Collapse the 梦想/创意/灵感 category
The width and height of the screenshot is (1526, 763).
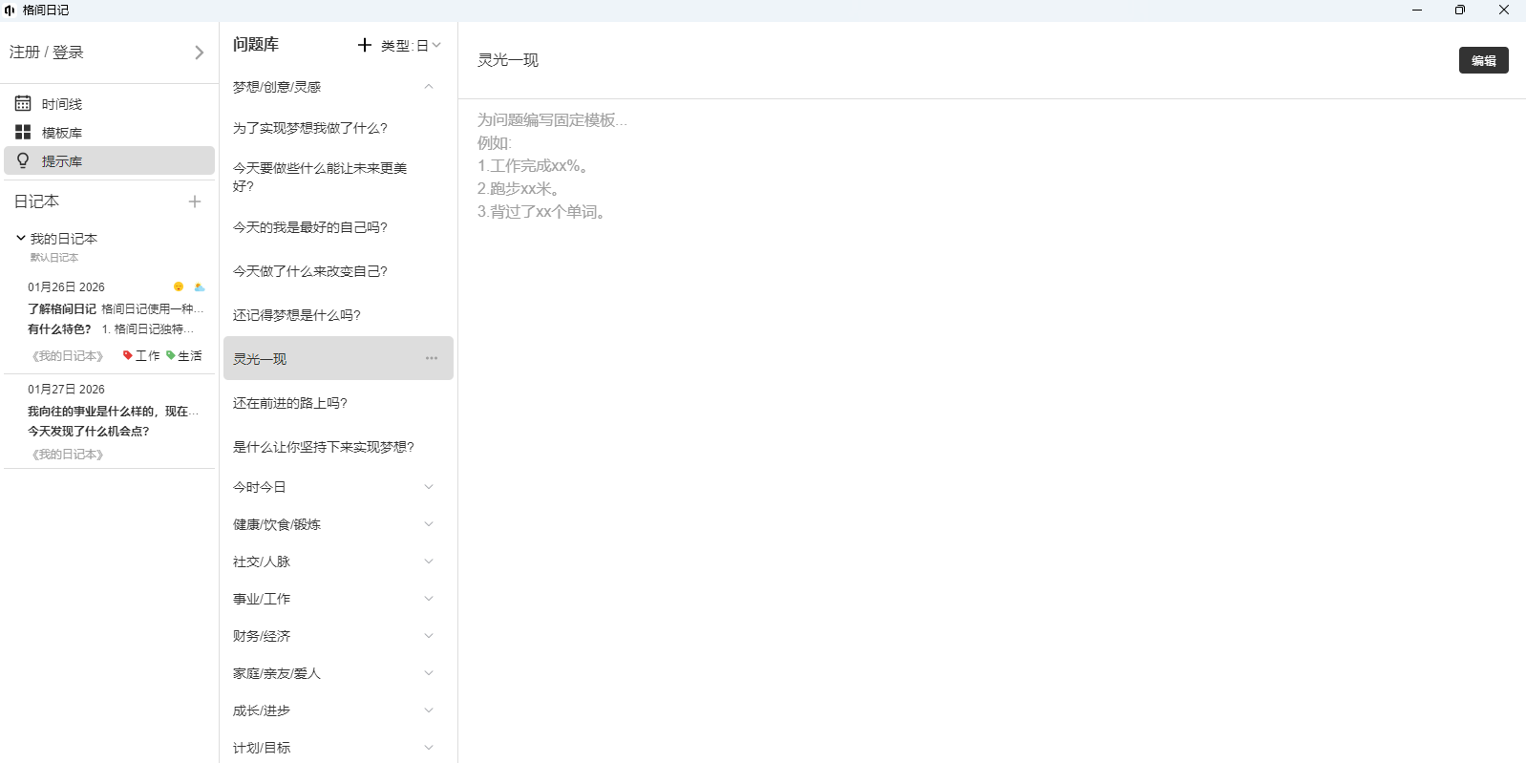pyautogui.click(x=429, y=87)
